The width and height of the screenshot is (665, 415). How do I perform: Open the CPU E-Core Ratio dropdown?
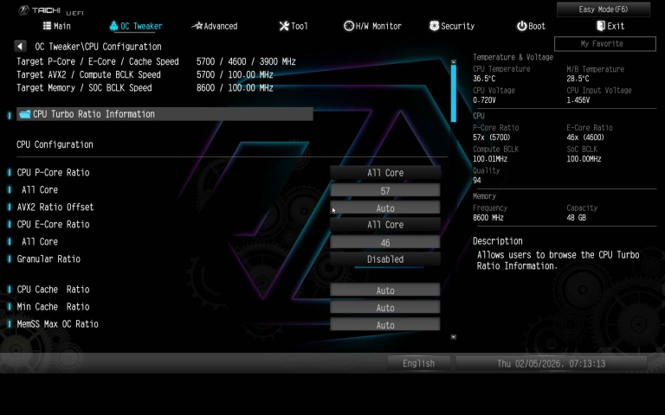pyautogui.click(x=384, y=225)
